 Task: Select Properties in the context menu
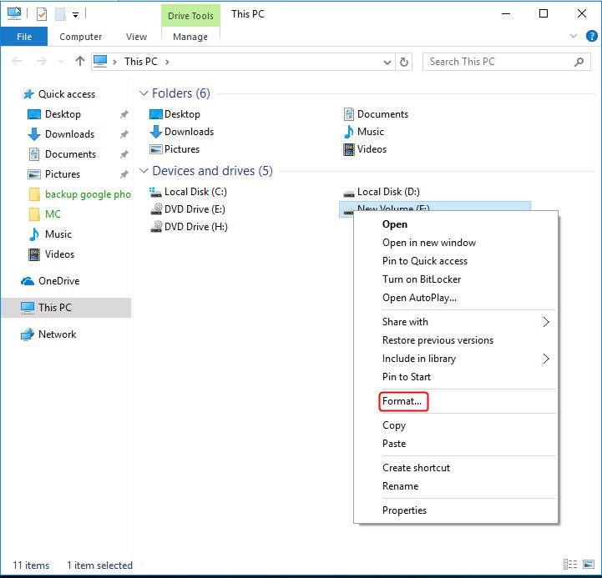click(404, 510)
